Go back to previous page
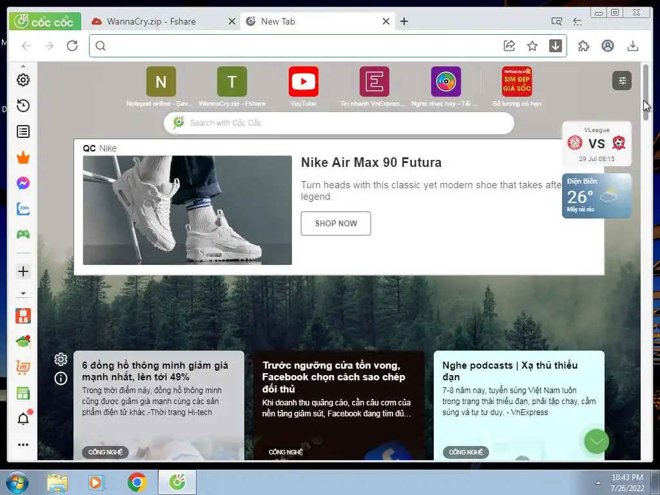Screen dimensions: 660x495 click(26, 46)
